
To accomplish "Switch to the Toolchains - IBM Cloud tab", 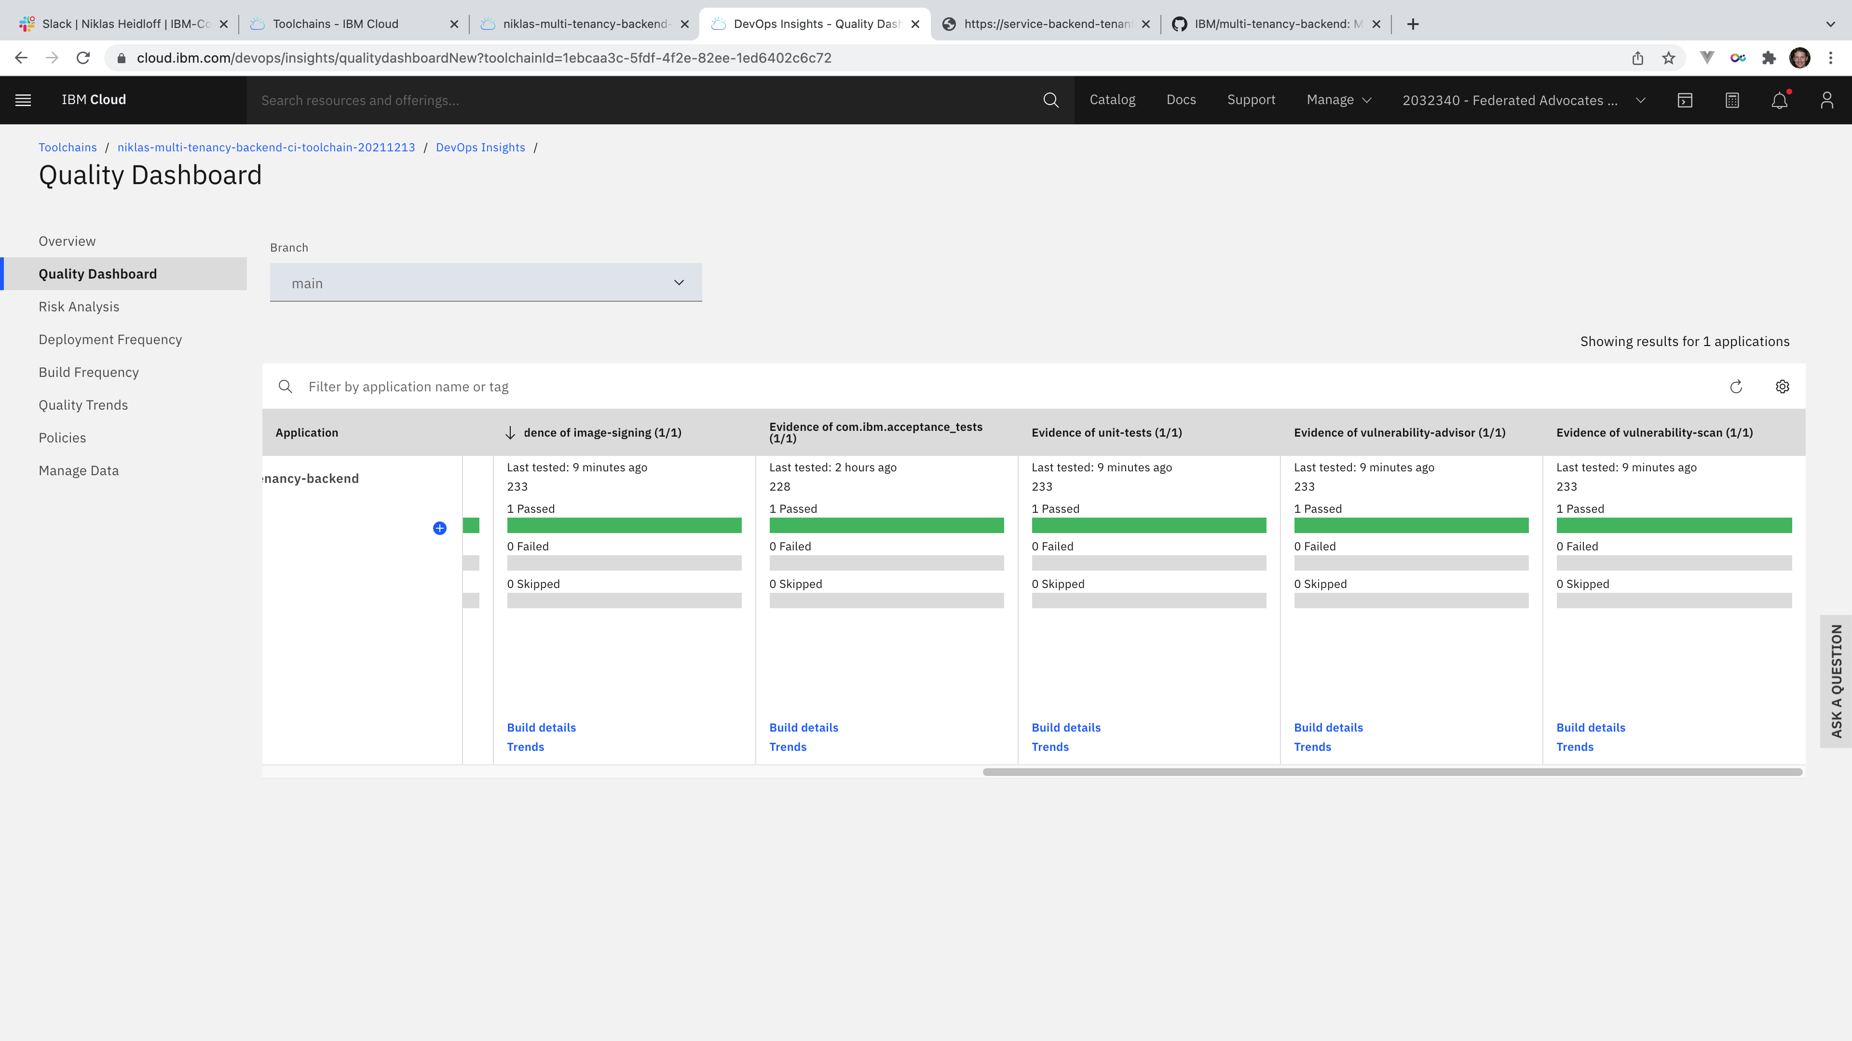I will tap(336, 24).
